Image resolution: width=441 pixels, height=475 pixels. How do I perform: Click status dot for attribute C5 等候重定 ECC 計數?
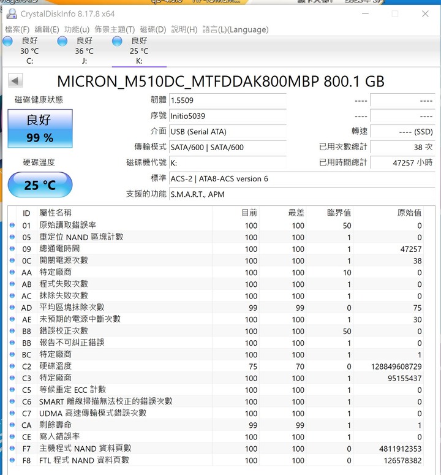(x=12, y=390)
